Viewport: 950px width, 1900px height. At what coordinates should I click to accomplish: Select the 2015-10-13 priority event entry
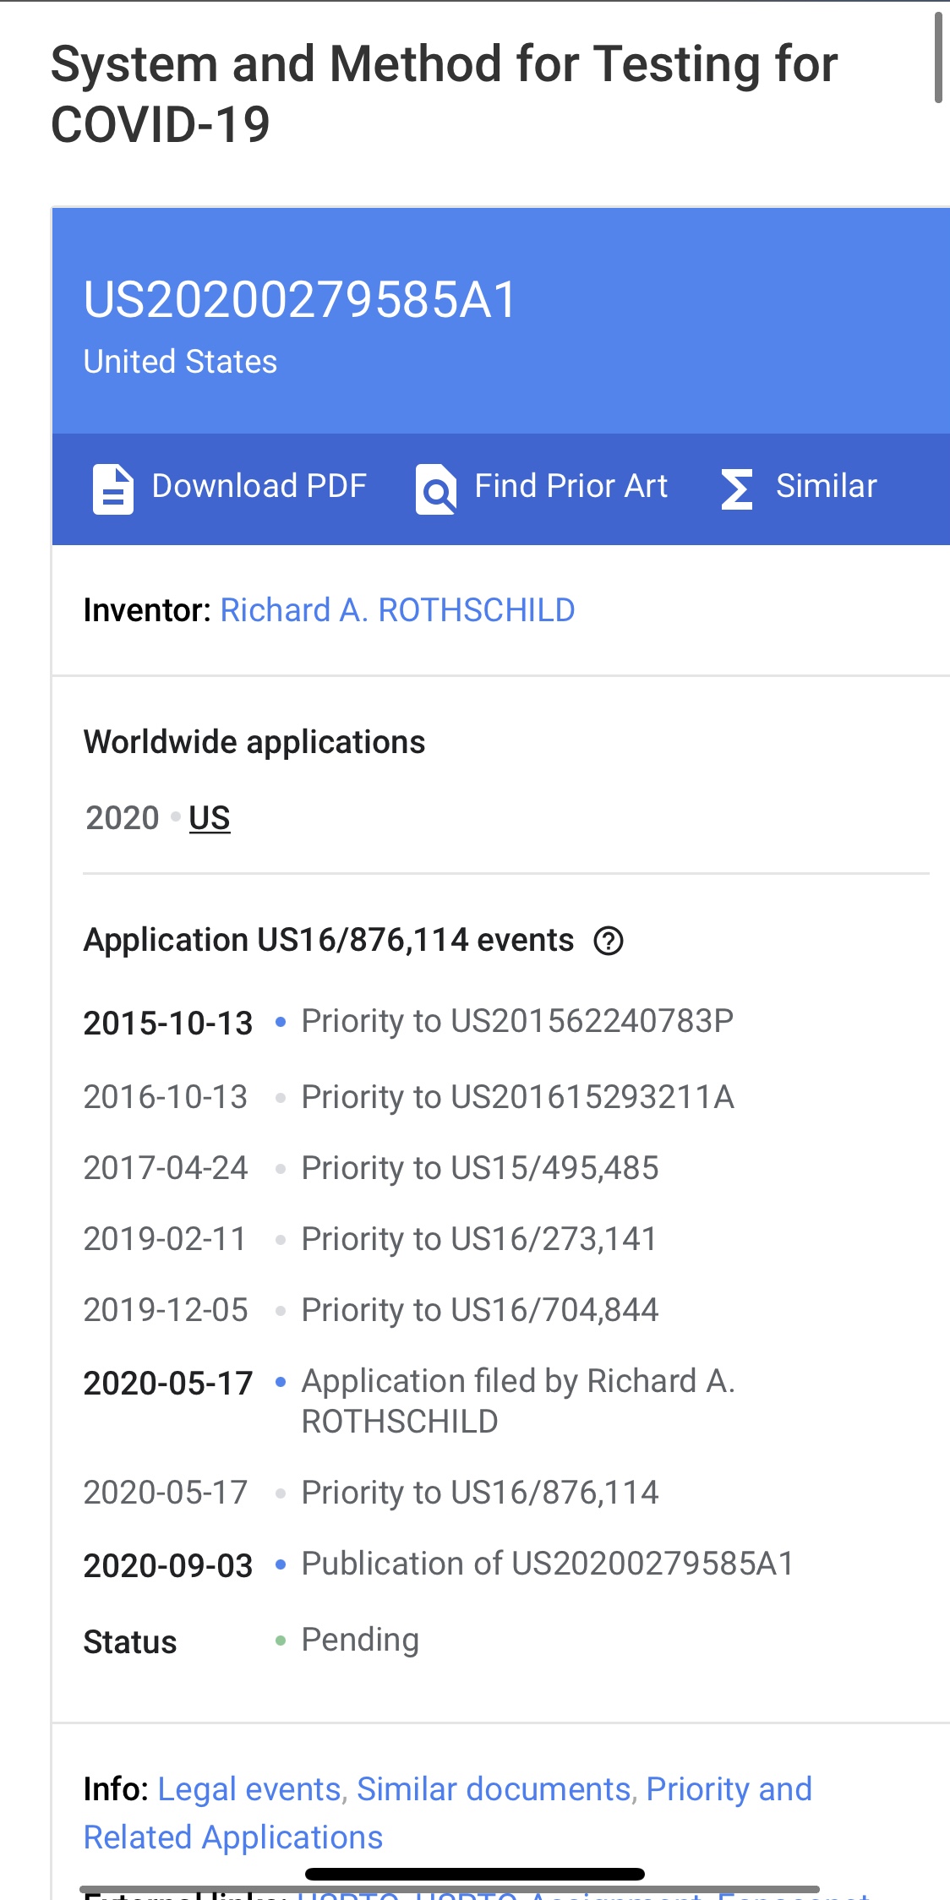pyautogui.click(x=409, y=1022)
